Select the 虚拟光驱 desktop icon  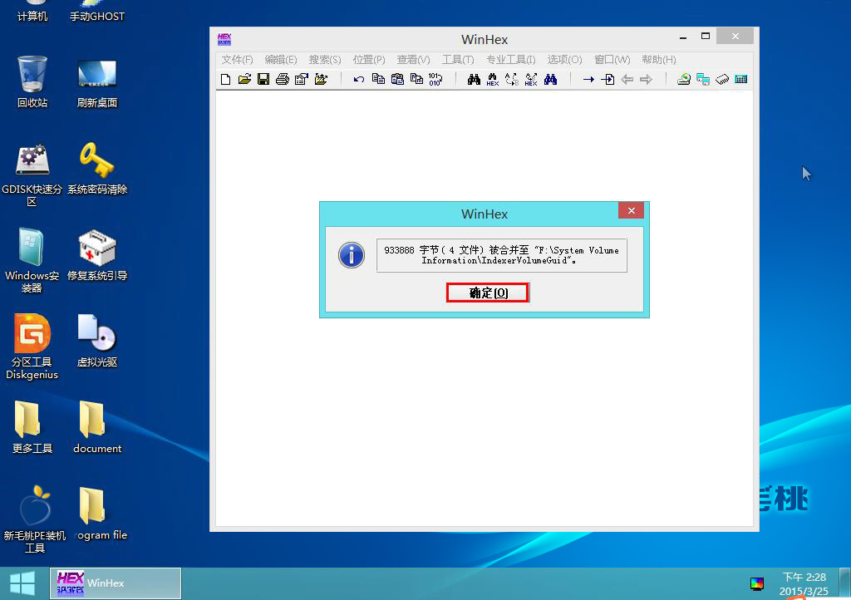click(97, 342)
